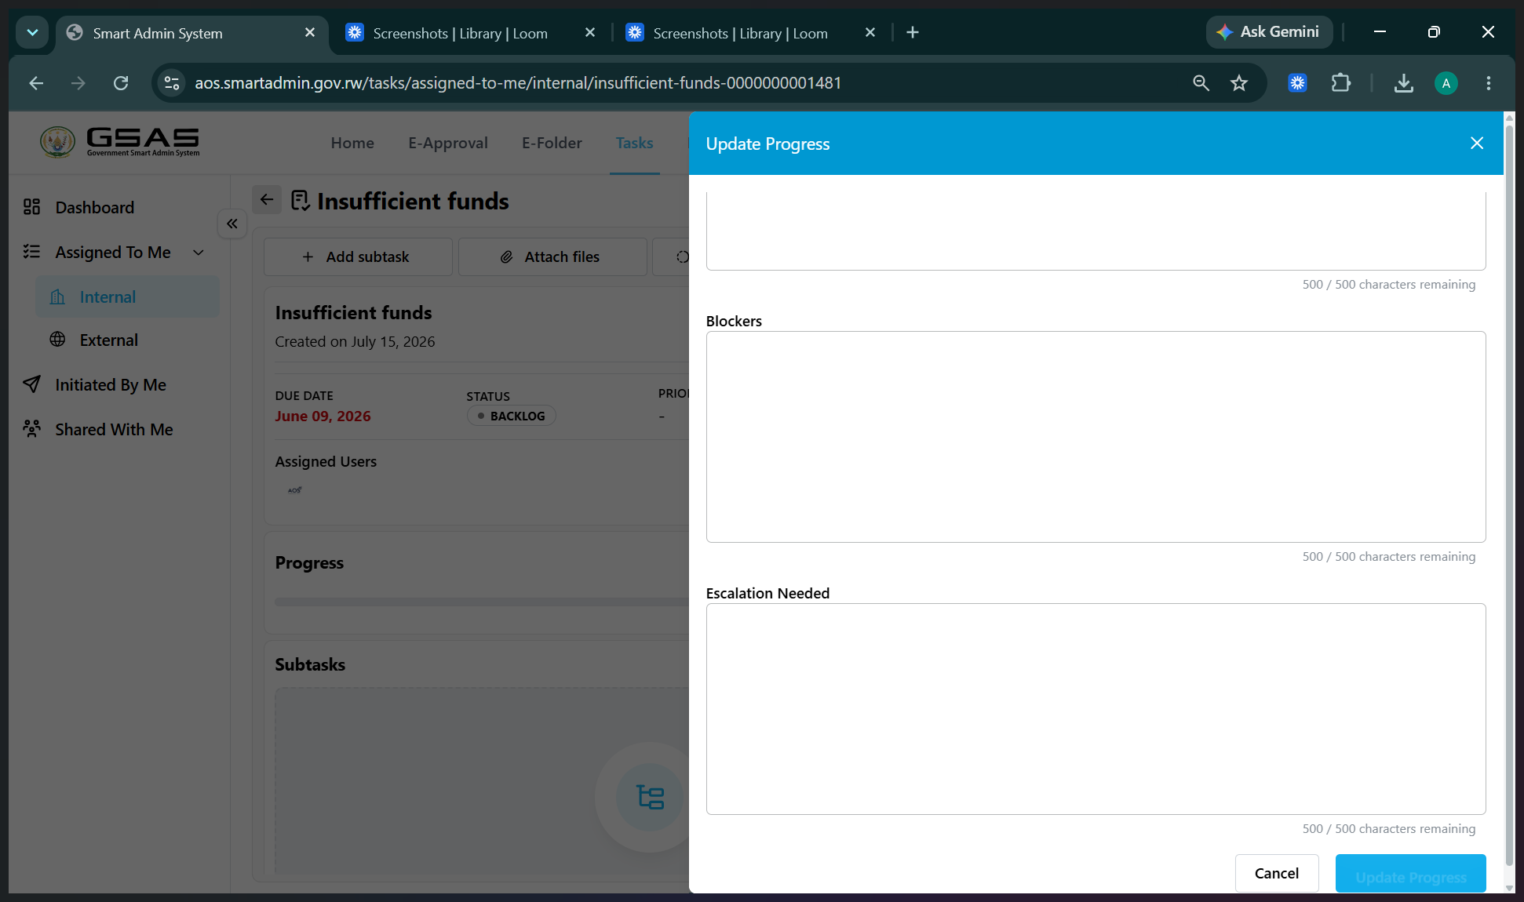Open the Tasks nav tab
Screen dimensions: 1524x902
(x=634, y=143)
